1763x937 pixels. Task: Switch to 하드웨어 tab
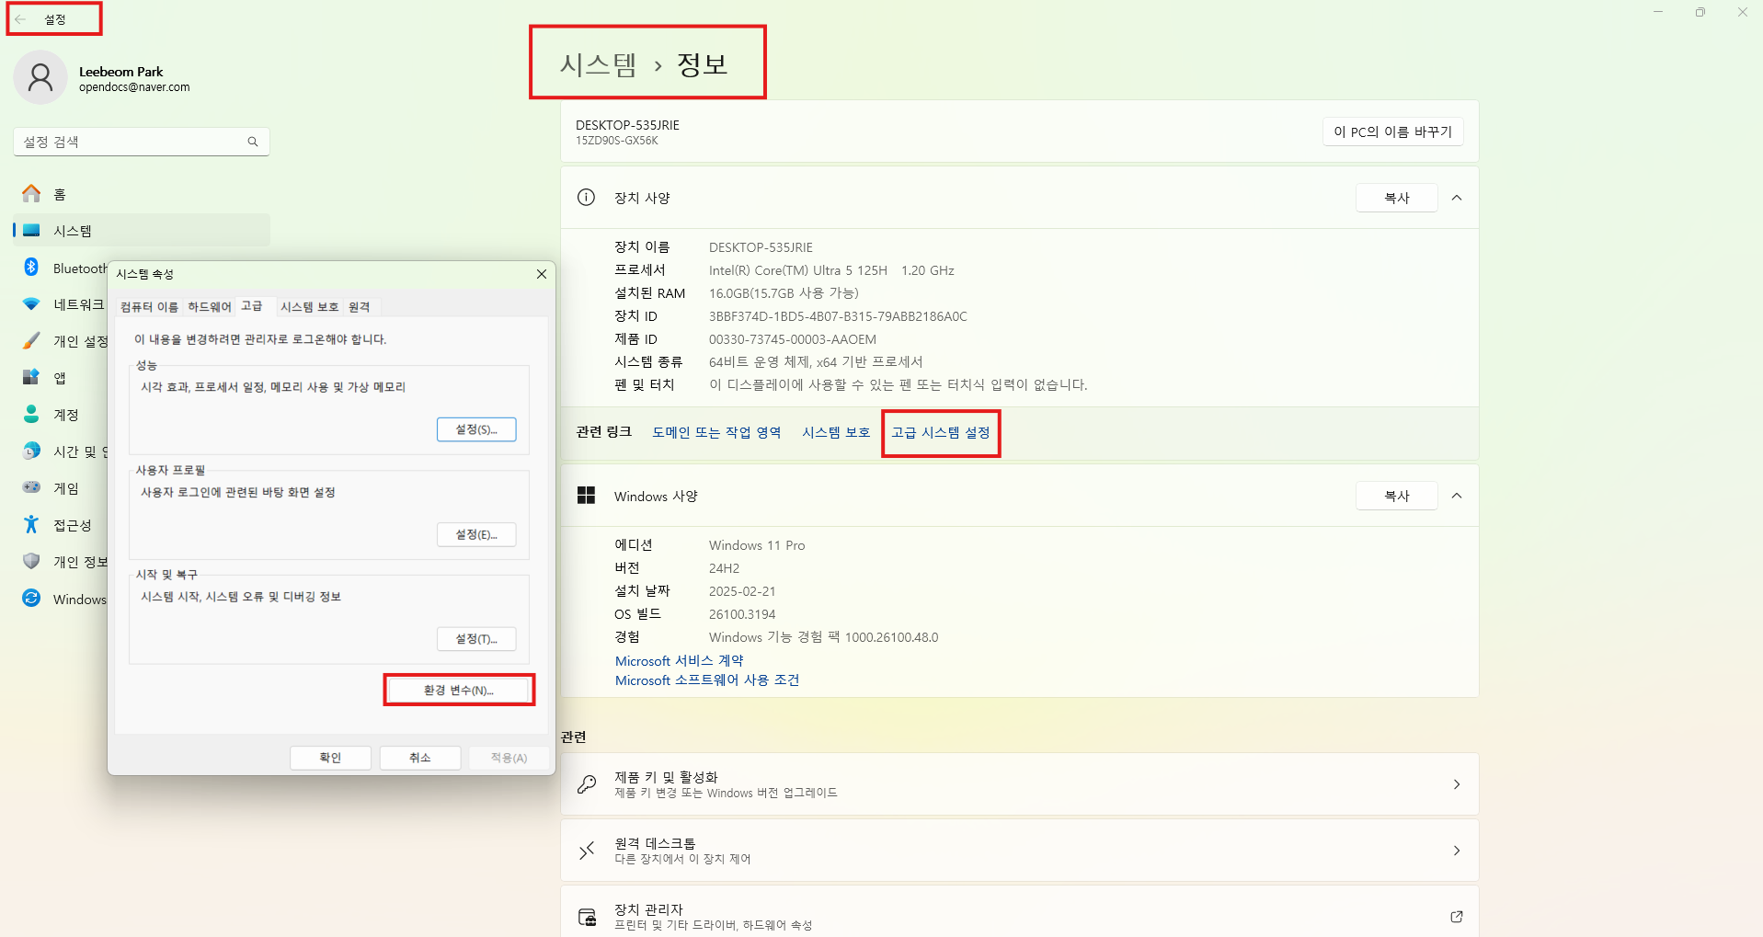[x=210, y=307]
